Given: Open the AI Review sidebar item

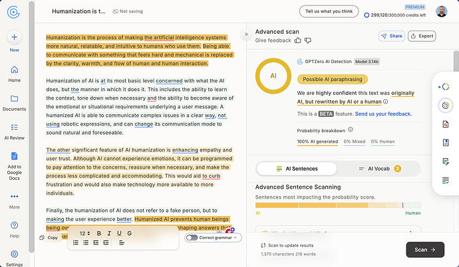Looking at the screenshot, I should [15, 132].
